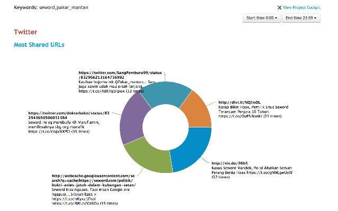338x211 pixels.
Task: Select the green webcache donut segment
Action: 149,156
